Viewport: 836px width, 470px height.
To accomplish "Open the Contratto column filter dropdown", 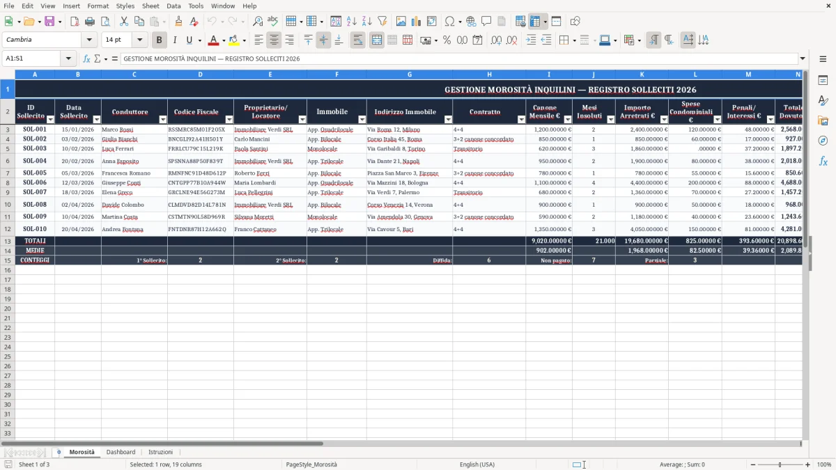I will (521, 120).
